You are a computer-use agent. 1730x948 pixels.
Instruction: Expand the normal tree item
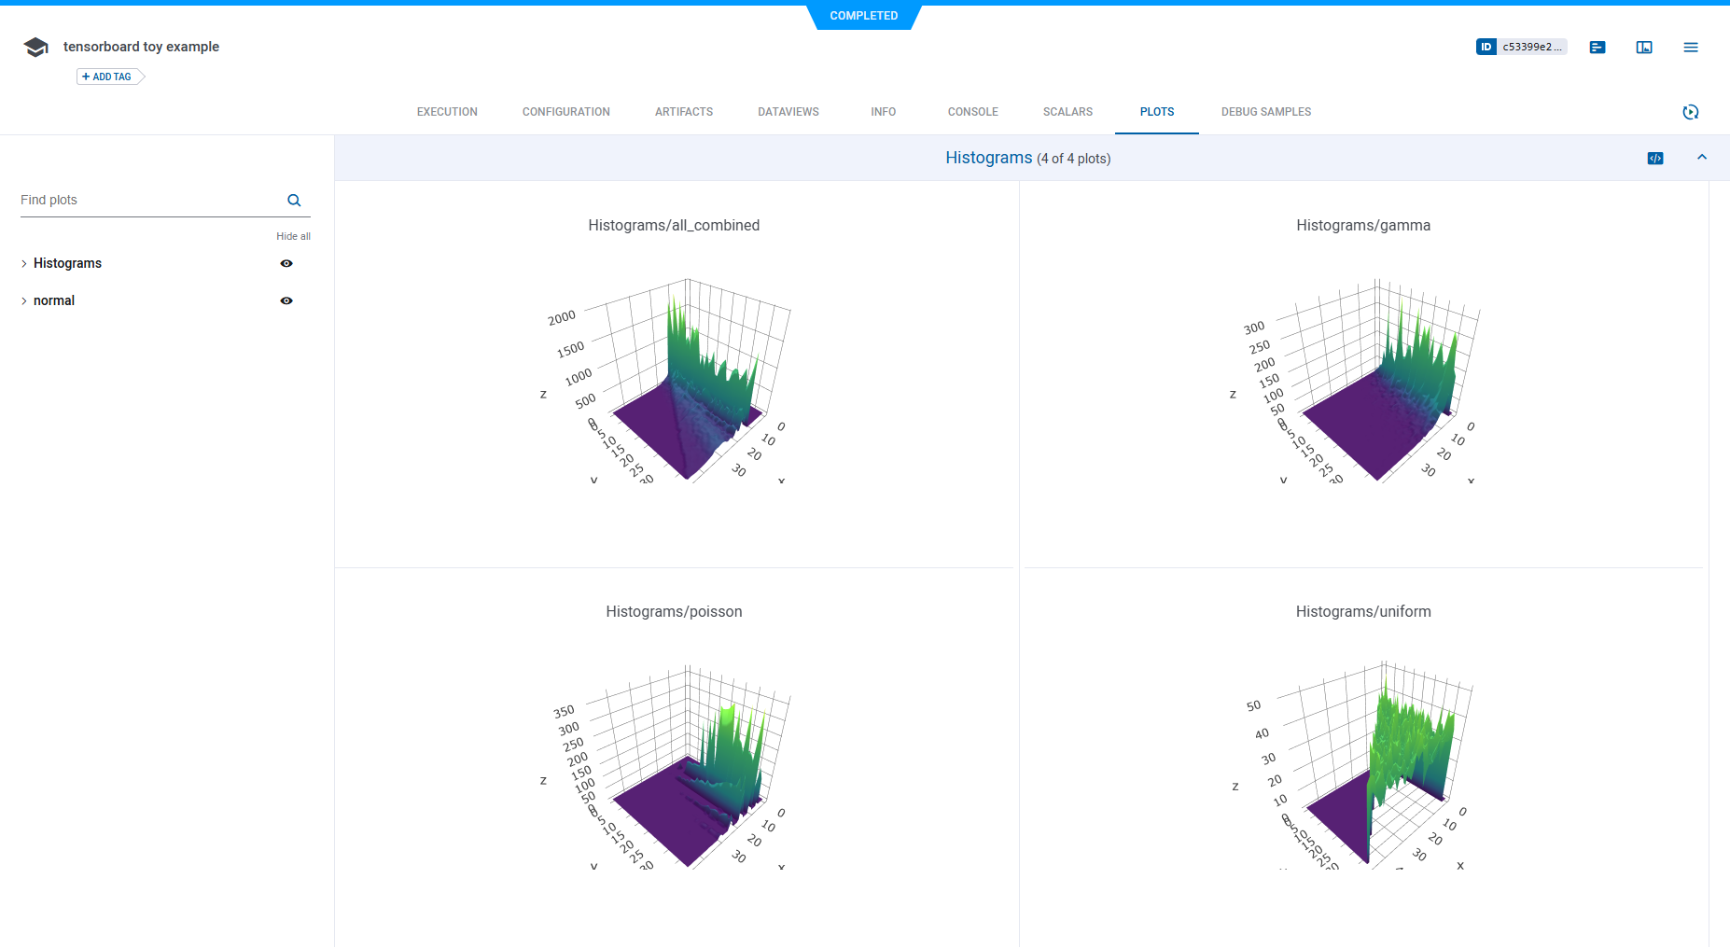[24, 301]
